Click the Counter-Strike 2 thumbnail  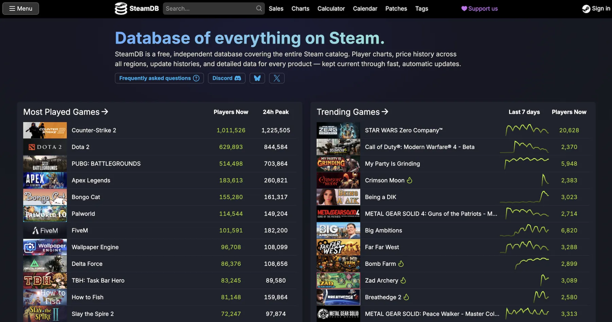click(x=45, y=130)
